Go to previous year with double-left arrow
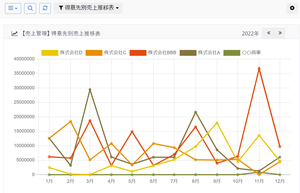Screen dimensions: 300x193 (268, 33)
